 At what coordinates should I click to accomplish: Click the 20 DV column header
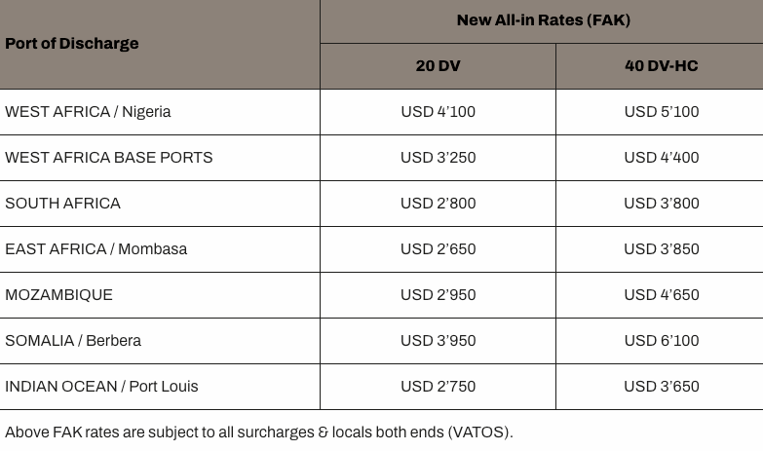pyautogui.click(x=438, y=66)
